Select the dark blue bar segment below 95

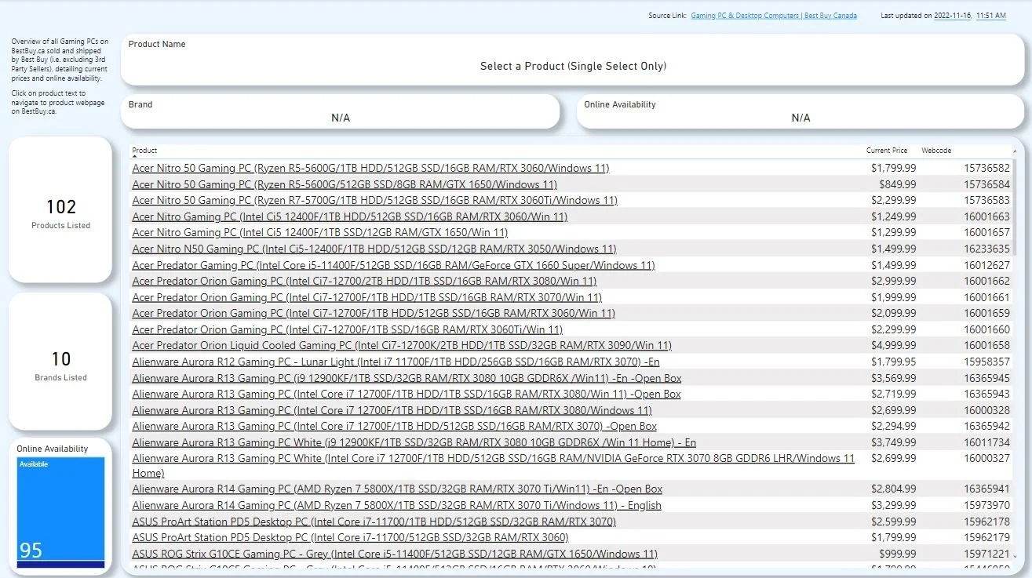click(61, 565)
